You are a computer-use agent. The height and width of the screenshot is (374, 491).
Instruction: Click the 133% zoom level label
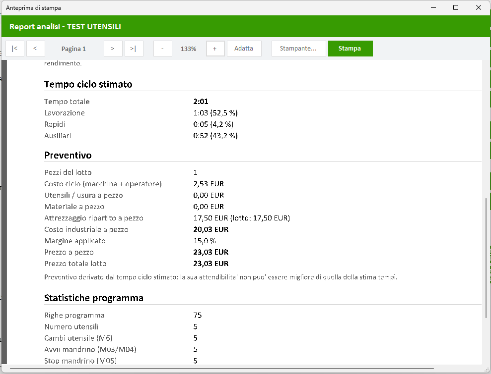pyautogui.click(x=189, y=49)
